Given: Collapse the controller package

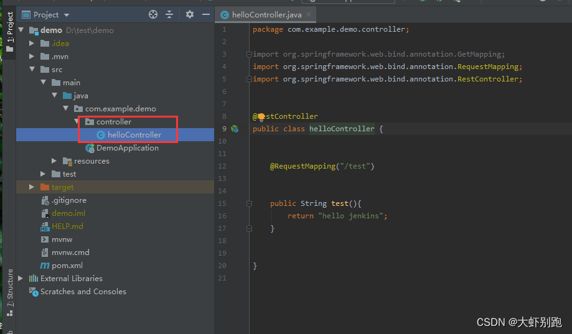Looking at the screenshot, I should click(x=77, y=122).
